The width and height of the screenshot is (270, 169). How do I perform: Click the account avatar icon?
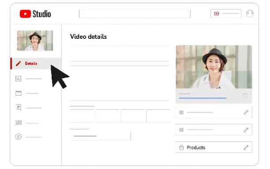[x=250, y=14]
